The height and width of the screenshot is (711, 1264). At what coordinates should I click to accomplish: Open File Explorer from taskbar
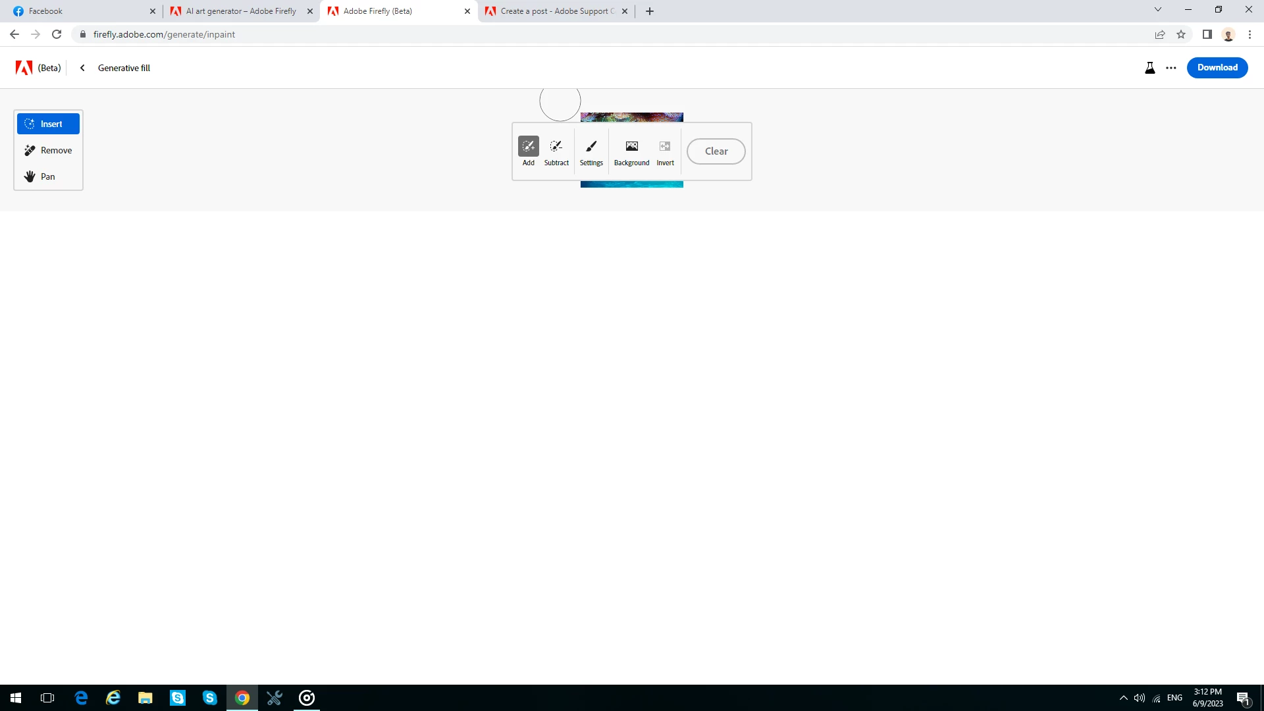point(145,698)
